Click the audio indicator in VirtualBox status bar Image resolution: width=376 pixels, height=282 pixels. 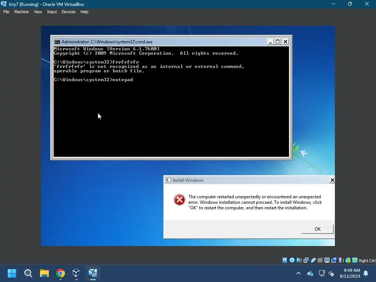coord(299,260)
